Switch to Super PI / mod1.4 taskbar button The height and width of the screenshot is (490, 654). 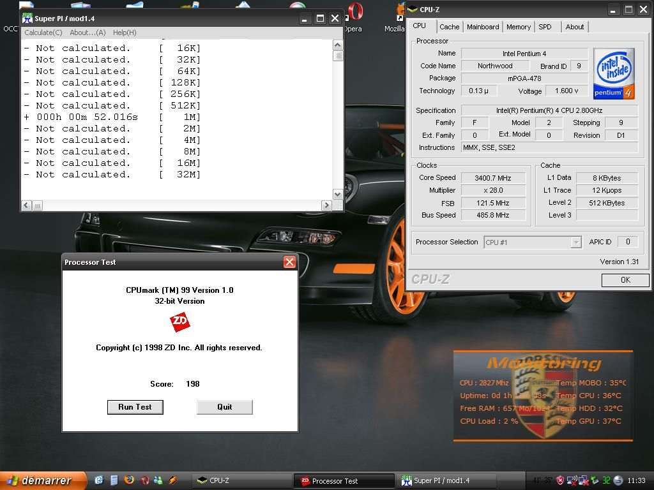(447, 481)
